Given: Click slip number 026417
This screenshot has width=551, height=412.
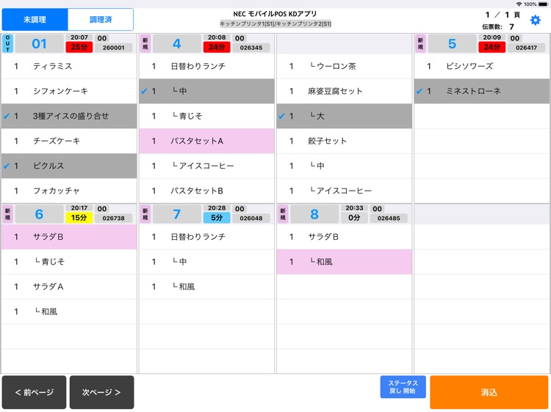Looking at the screenshot, I should tap(527, 48).
